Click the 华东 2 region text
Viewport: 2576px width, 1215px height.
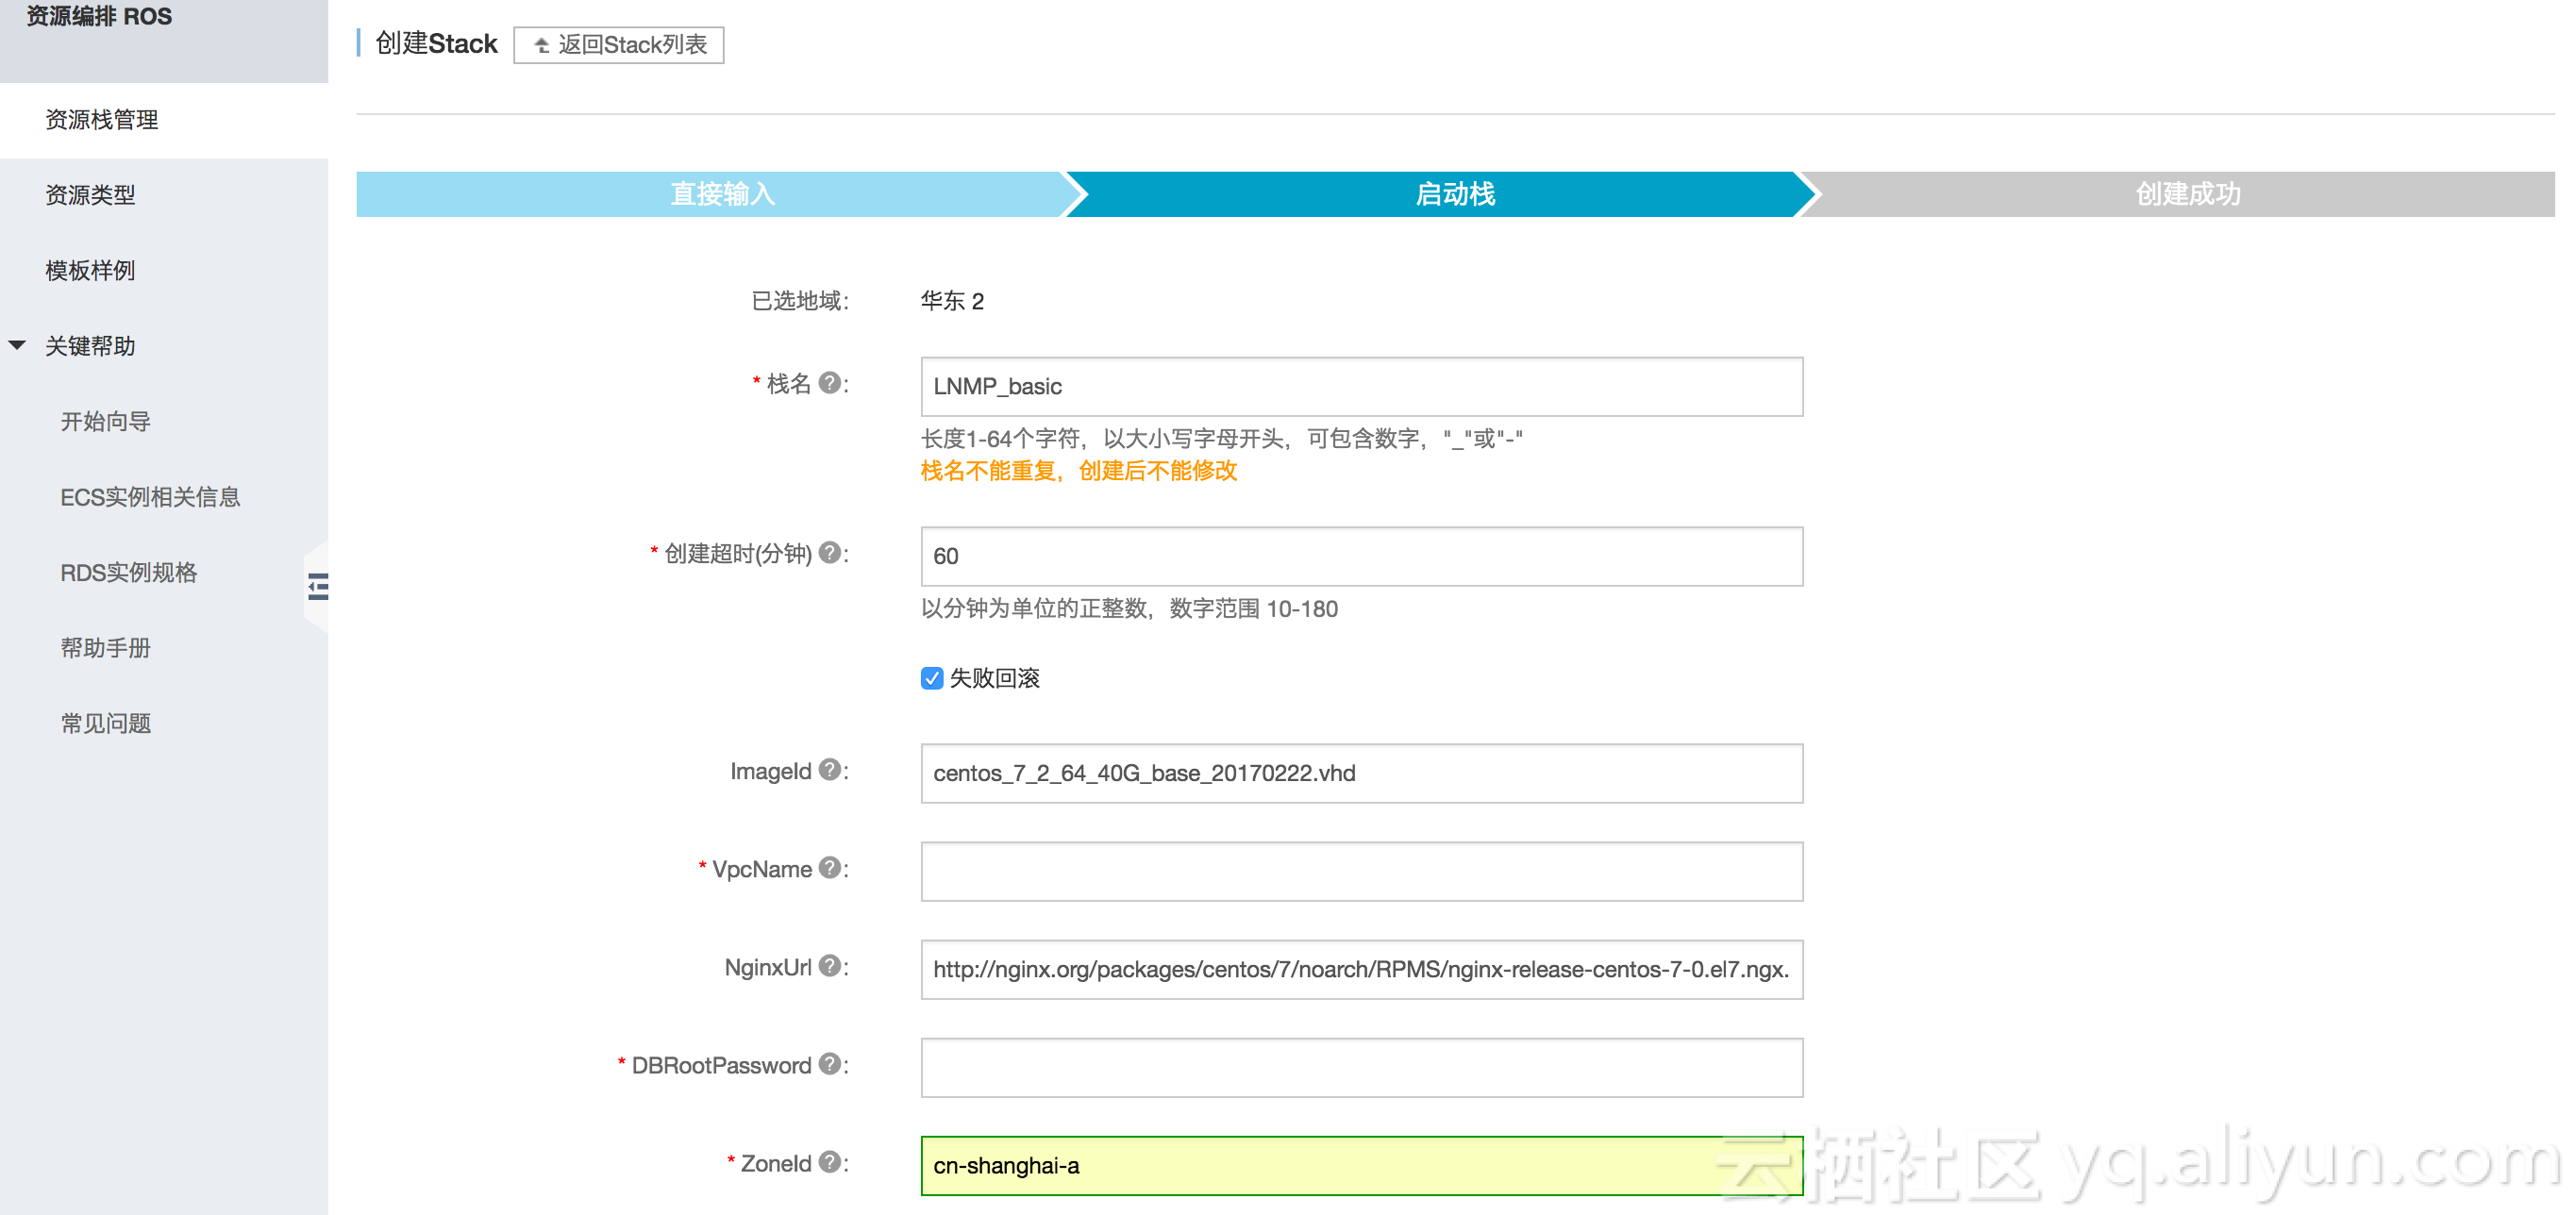coord(952,301)
